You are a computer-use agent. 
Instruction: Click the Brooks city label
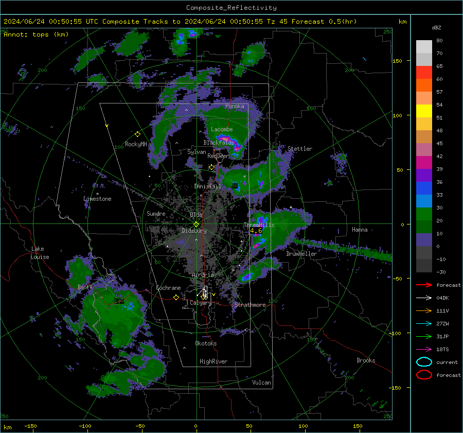tap(366, 360)
